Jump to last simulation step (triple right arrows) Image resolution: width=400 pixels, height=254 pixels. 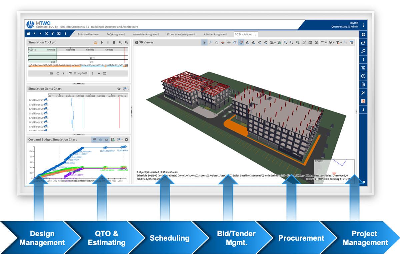[105, 73]
